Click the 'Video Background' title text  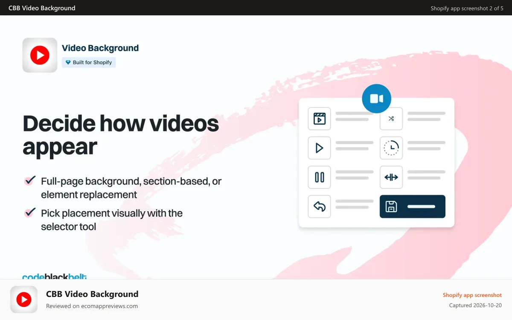pyautogui.click(x=100, y=48)
